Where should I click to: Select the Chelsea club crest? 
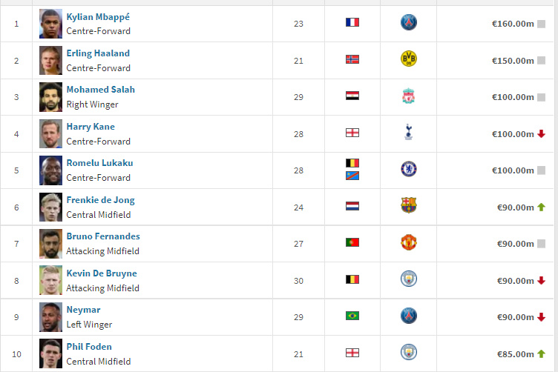(x=409, y=169)
